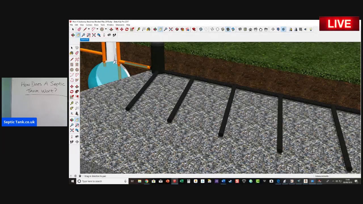Open the Camera menu
This screenshot has height=204, width=363.
coord(89,25)
